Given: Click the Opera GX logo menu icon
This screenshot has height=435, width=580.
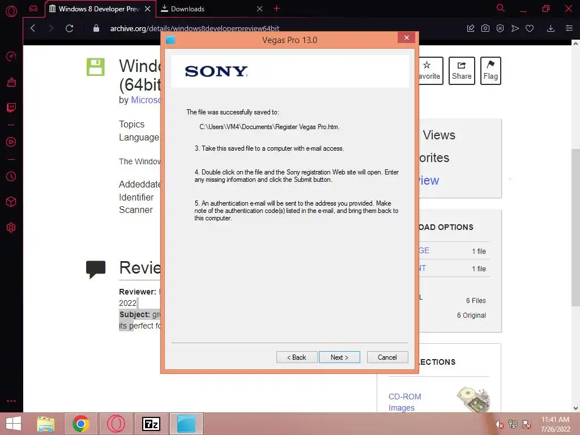Looking at the screenshot, I should (11, 11).
